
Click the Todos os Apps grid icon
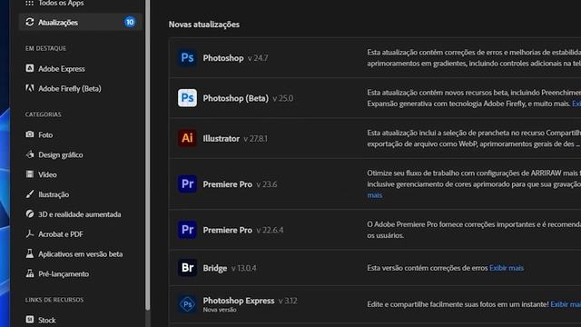tap(30, 3)
